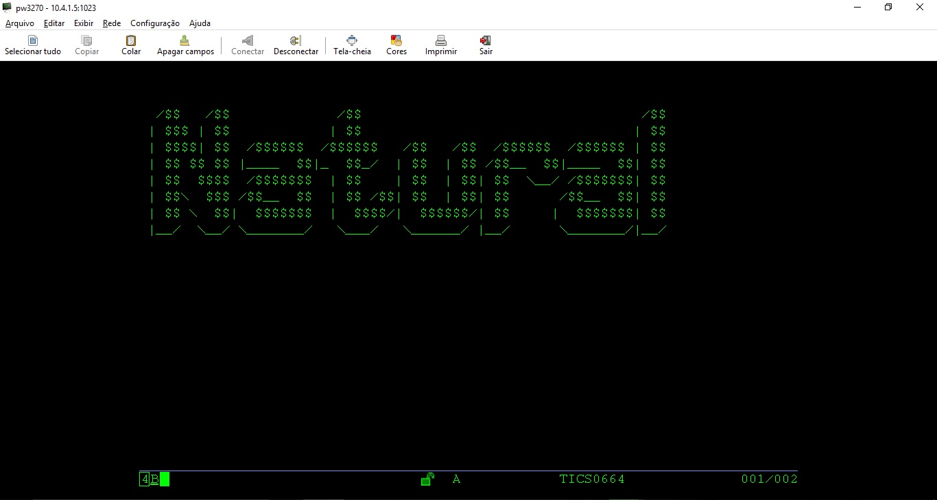Click the unlocked padlock status icon
Viewport: 937px width, 500px height.
427,479
